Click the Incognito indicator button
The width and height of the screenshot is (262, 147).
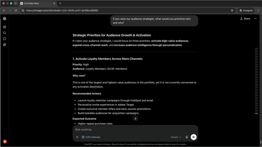click(x=246, y=10)
